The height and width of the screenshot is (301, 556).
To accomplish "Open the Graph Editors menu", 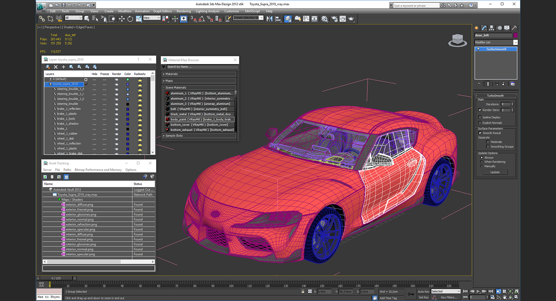I will pyautogui.click(x=163, y=11).
